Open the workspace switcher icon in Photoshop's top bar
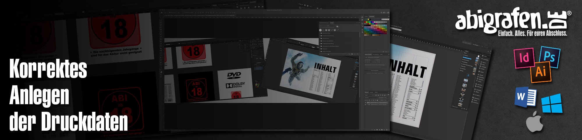The image size is (582, 140). 384,13
